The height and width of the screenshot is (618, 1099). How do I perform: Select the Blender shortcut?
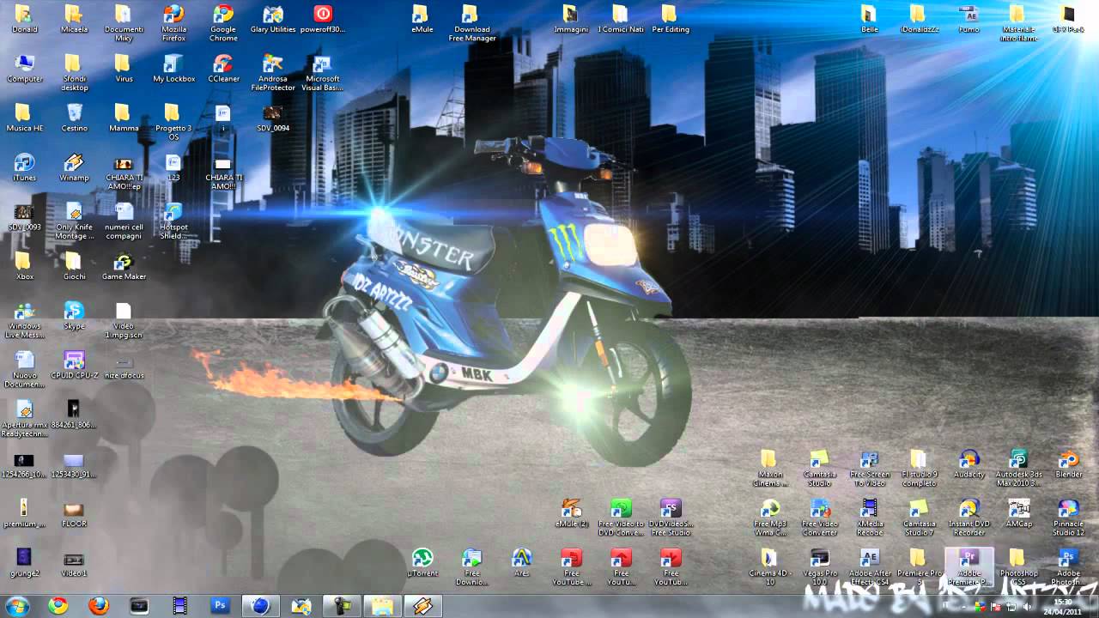1068,464
